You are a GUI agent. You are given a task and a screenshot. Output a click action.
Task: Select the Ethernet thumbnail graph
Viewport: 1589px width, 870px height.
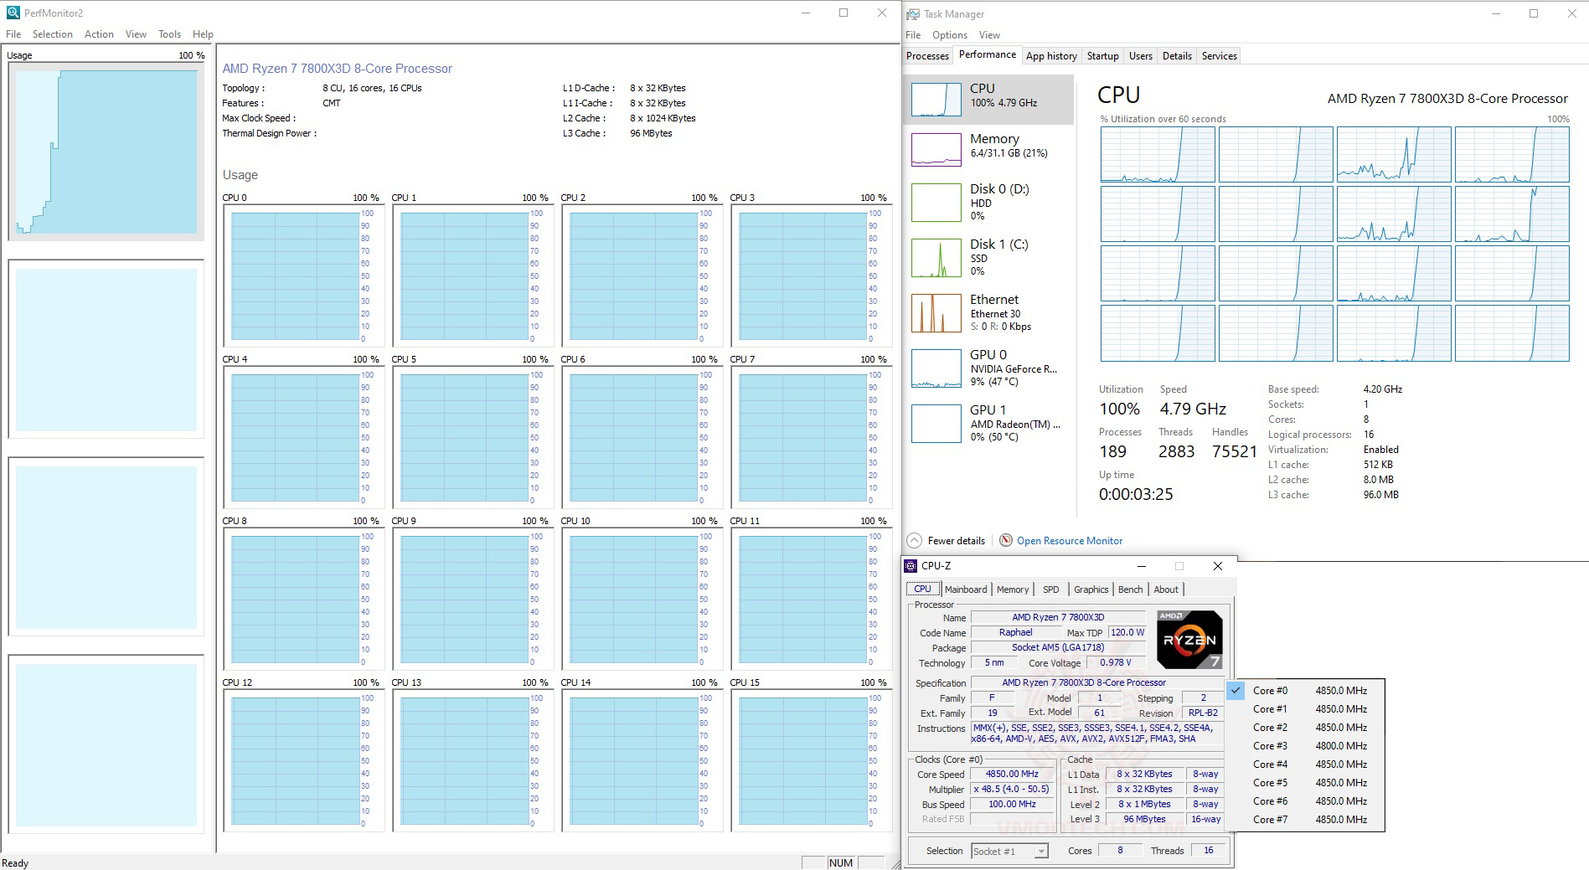tap(936, 313)
